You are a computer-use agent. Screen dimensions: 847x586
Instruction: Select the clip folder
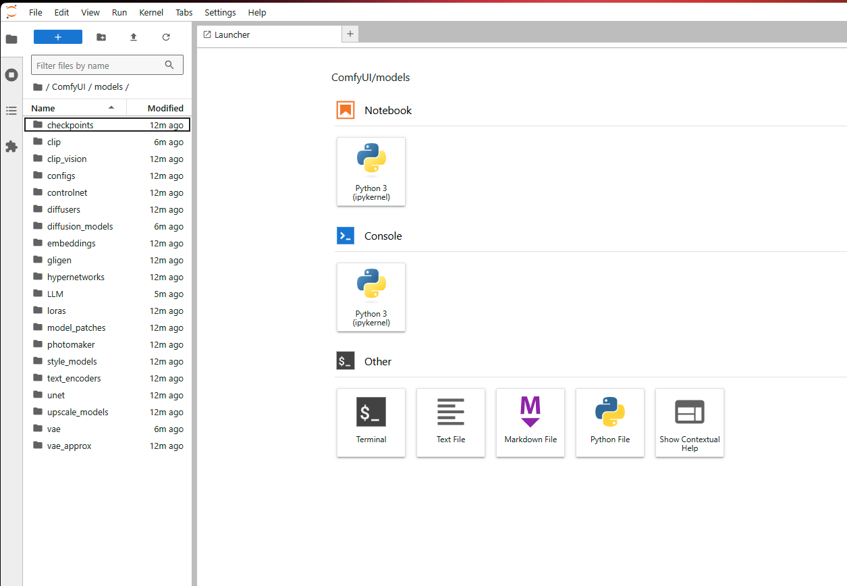coord(107,142)
